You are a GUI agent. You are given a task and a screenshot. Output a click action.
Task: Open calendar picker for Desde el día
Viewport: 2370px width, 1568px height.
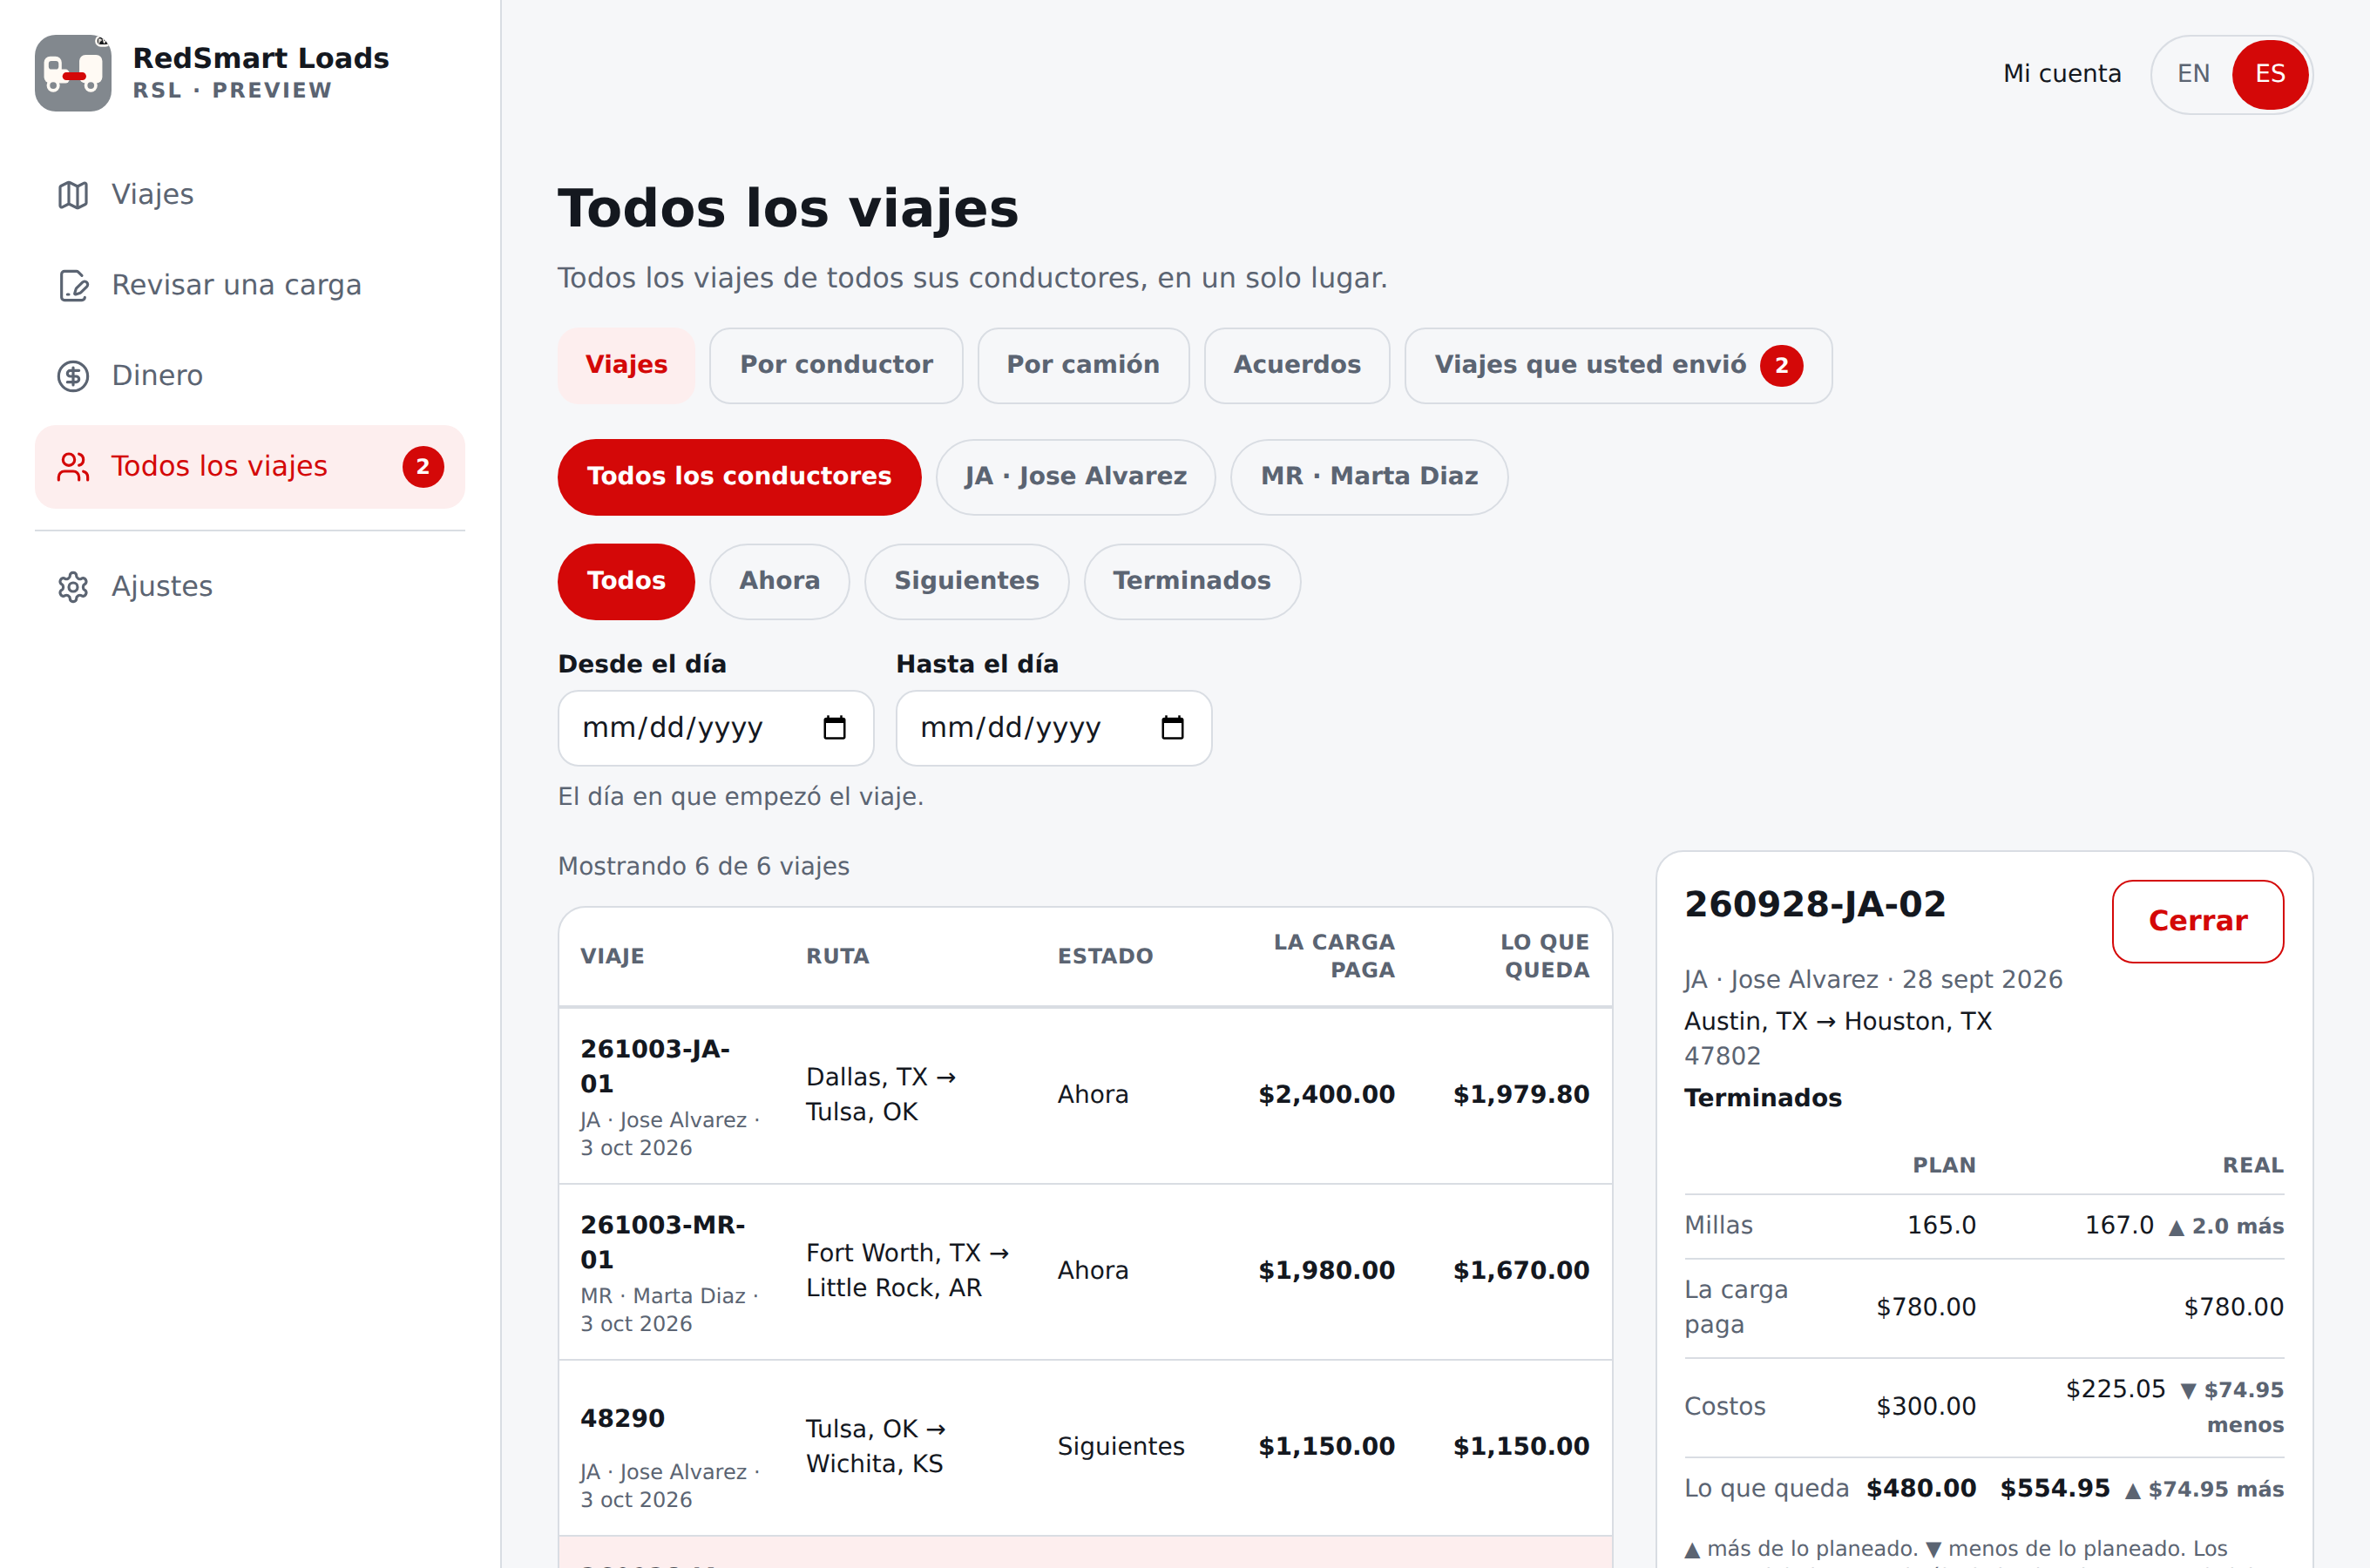(834, 728)
